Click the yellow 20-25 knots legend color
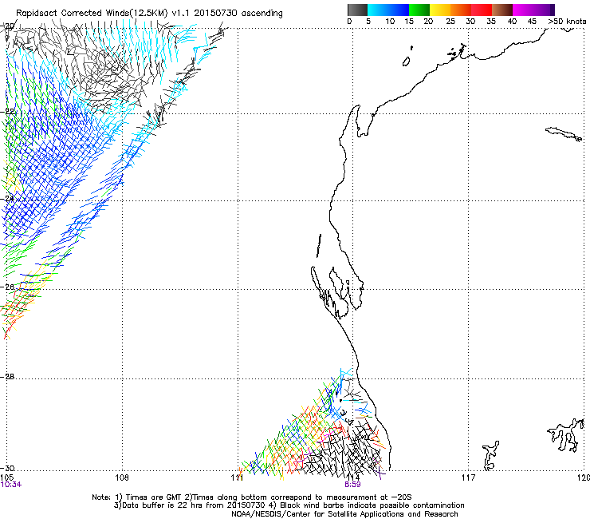590x519 pixels. 440,10
